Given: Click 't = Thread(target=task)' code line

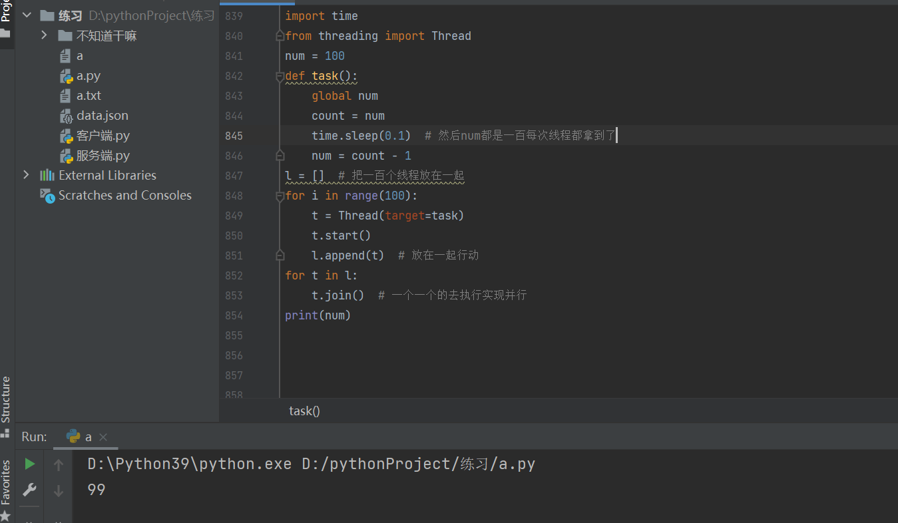Looking at the screenshot, I should click(x=388, y=216).
